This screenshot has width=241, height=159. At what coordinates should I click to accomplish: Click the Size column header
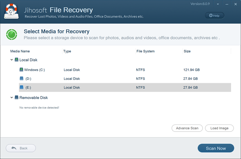tap(187, 51)
